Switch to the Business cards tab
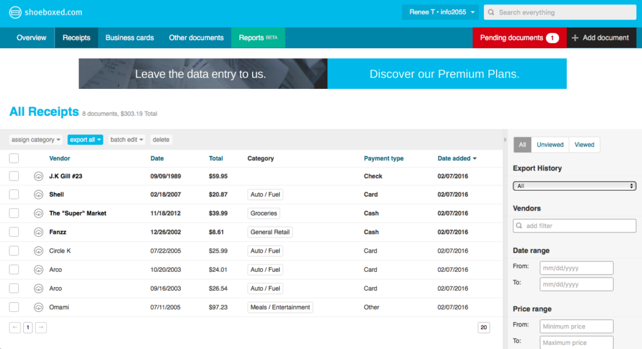 click(x=129, y=38)
